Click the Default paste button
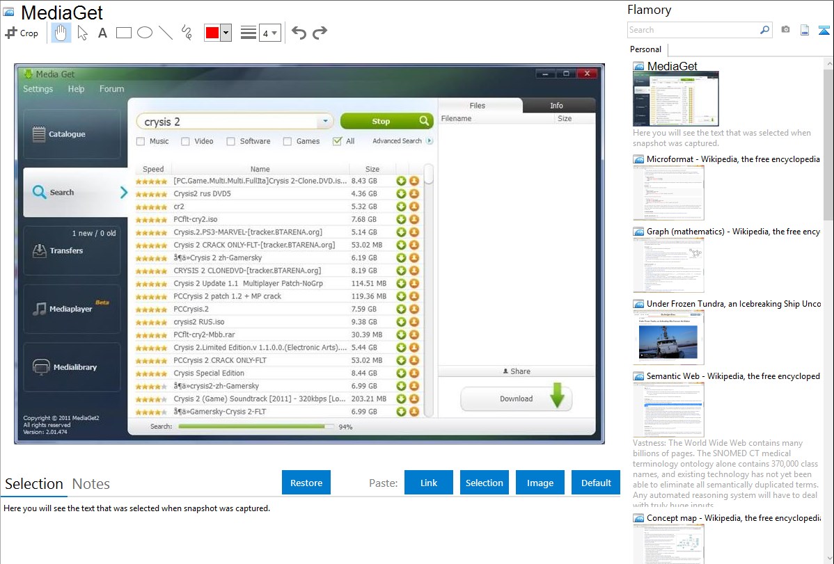Image resolution: width=834 pixels, height=564 pixels. pyautogui.click(x=596, y=483)
